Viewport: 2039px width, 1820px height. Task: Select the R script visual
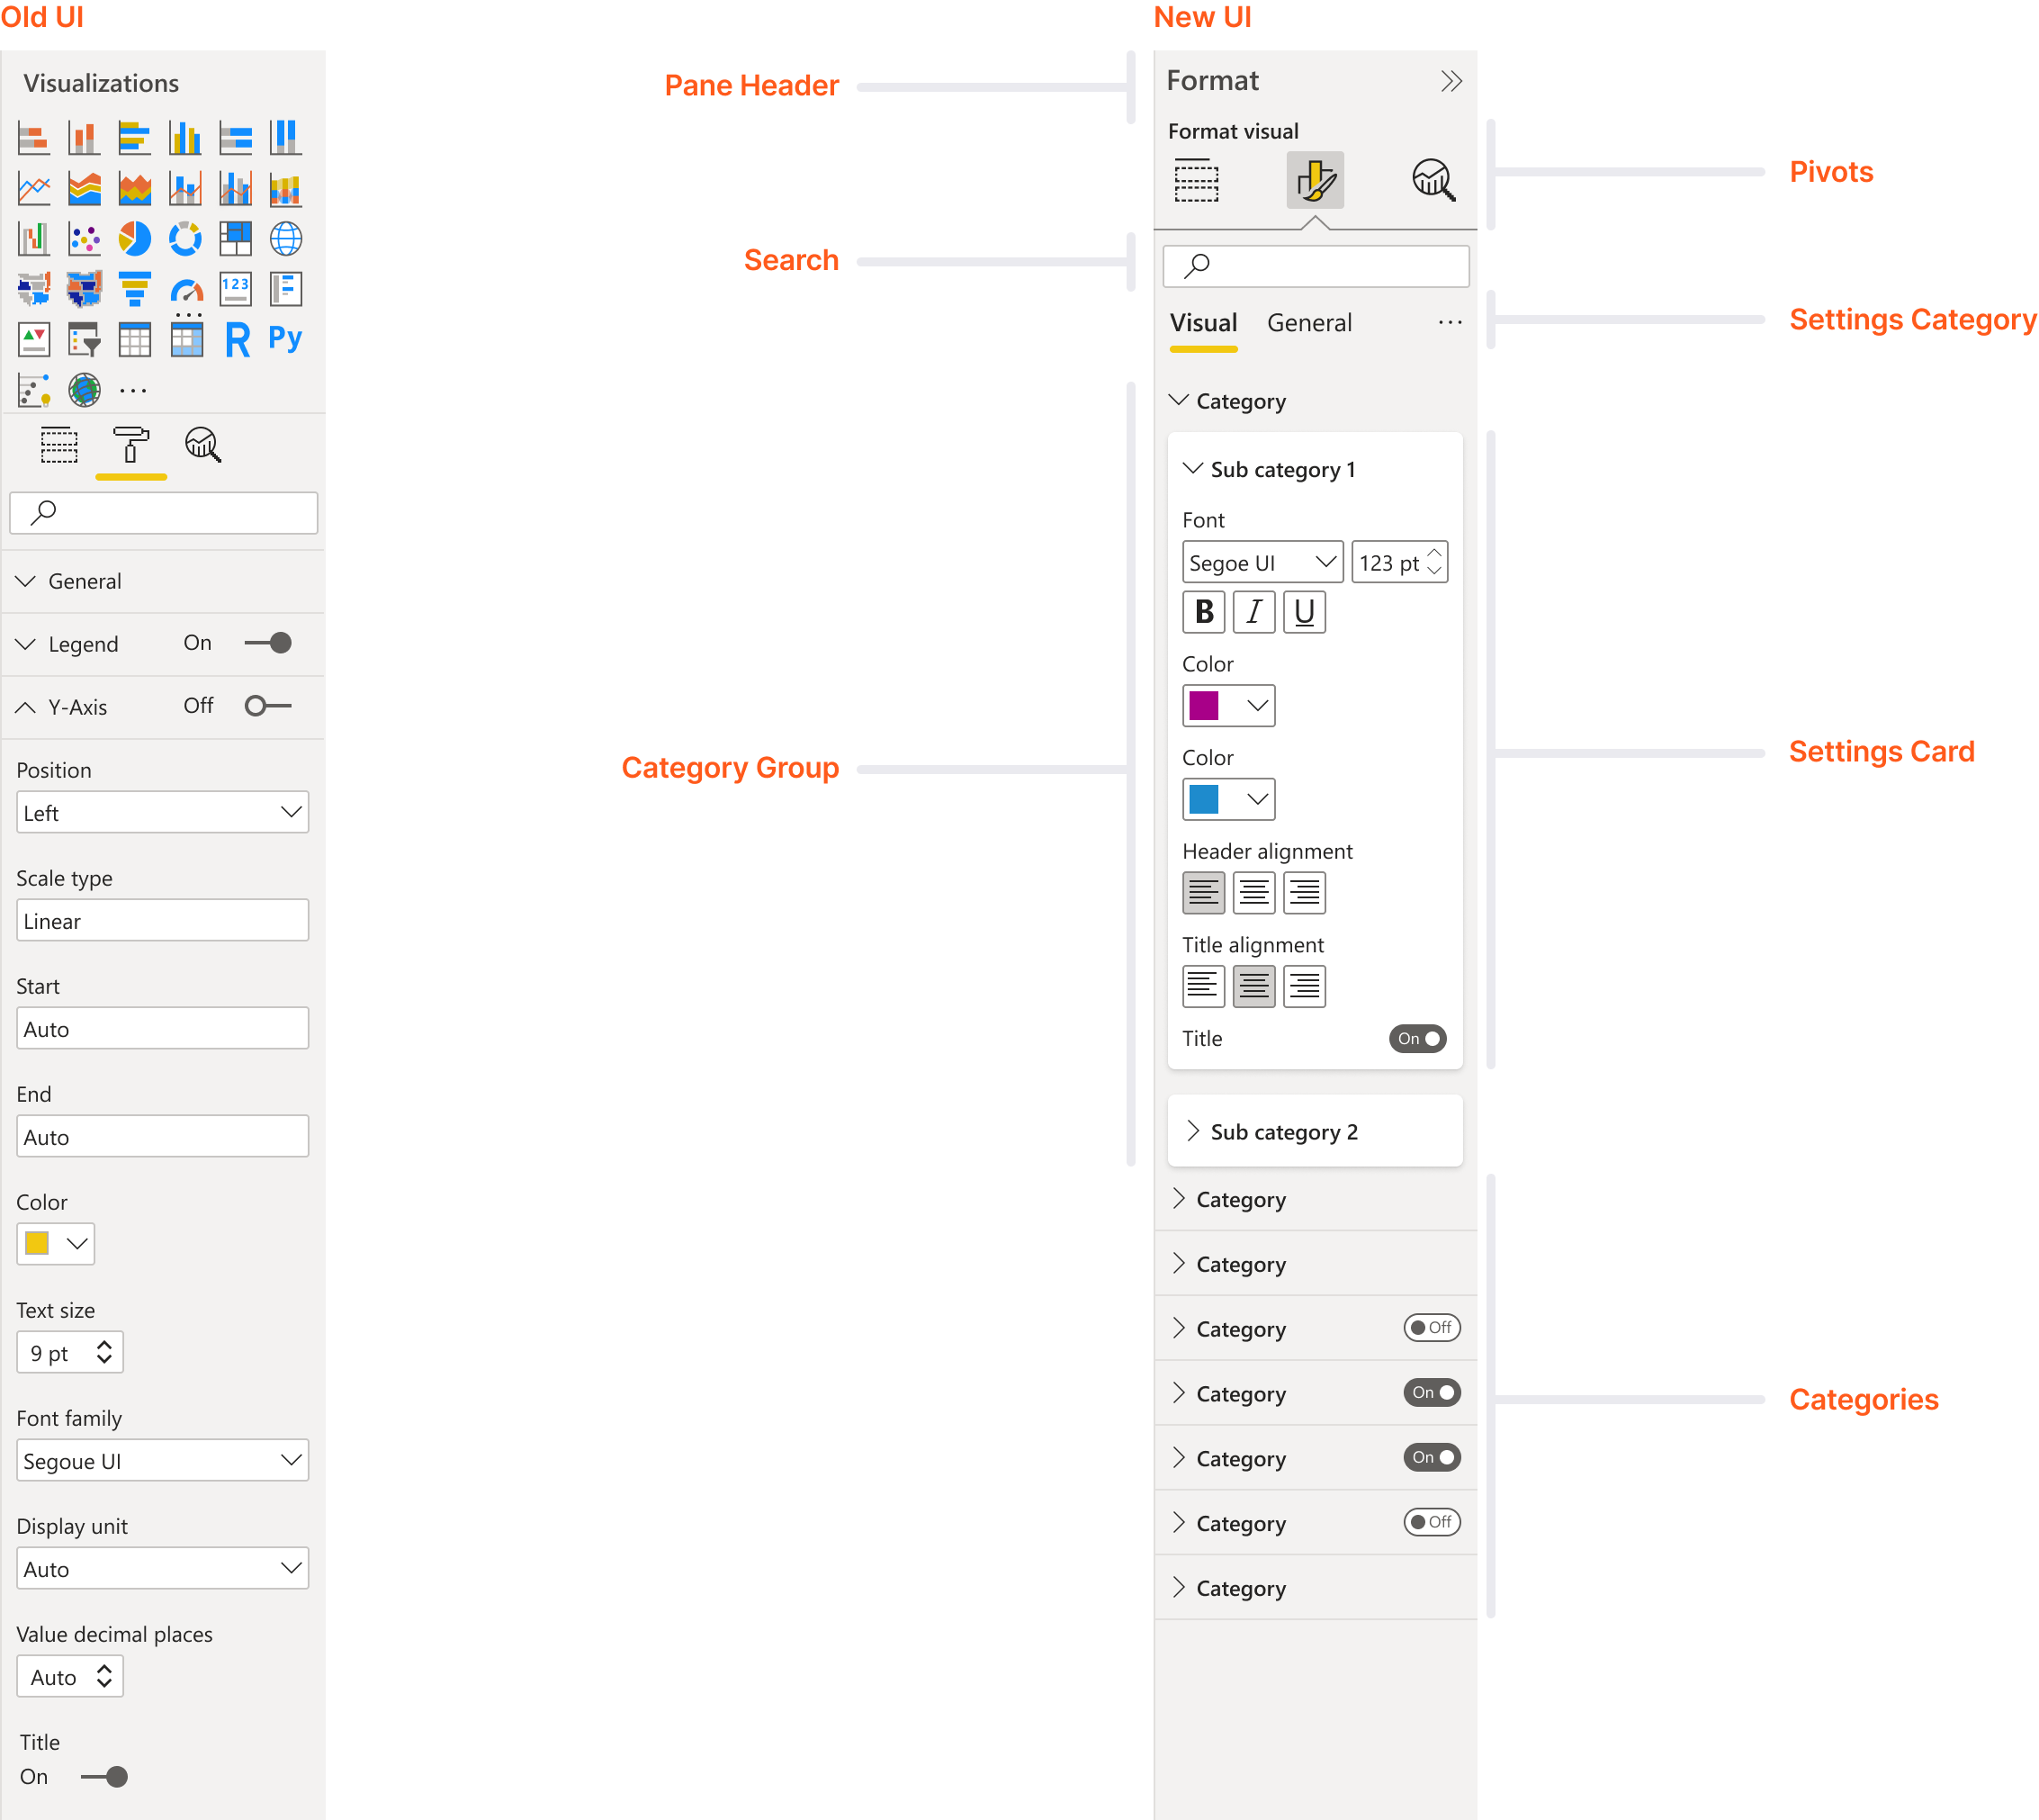[x=236, y=341]
